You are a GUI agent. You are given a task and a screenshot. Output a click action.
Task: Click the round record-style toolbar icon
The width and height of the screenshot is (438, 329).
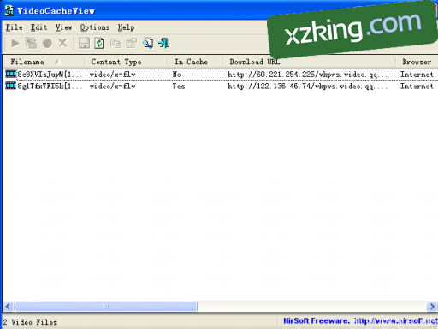pyautogui.click(x=47, y=44)
